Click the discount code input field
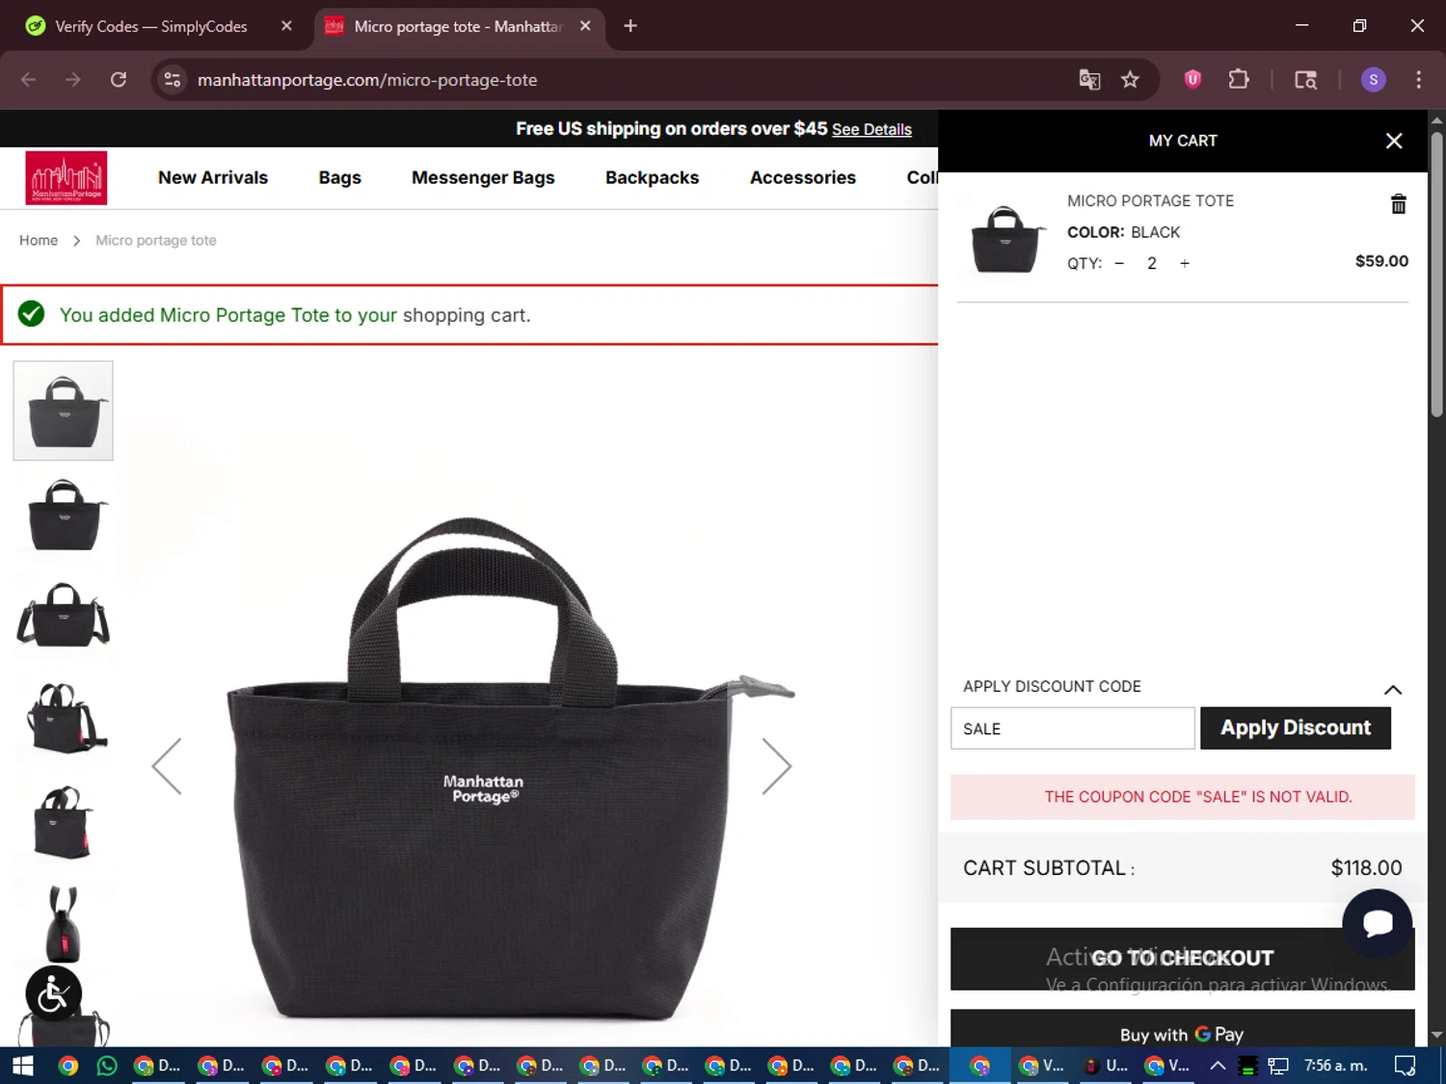The height and width of the screenshot is (1084, 1446). click(1073, 728)
